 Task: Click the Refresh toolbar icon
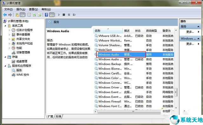pos(35,15)
